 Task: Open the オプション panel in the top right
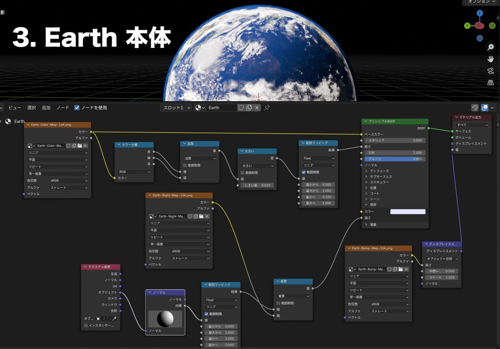click(479, 2)
